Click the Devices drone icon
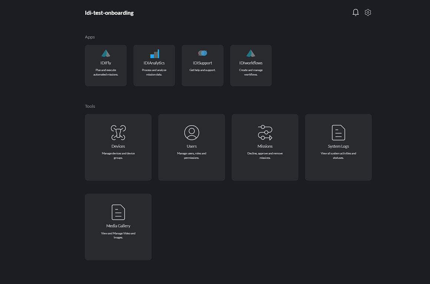Screen dimensions: 430x284 click(x=118, y=133)
